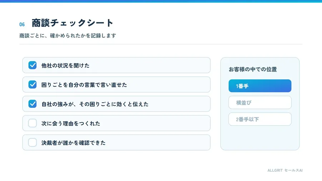
Task: Click the ALLGRIT セールスAI footer text
Action: coord(285,170)
